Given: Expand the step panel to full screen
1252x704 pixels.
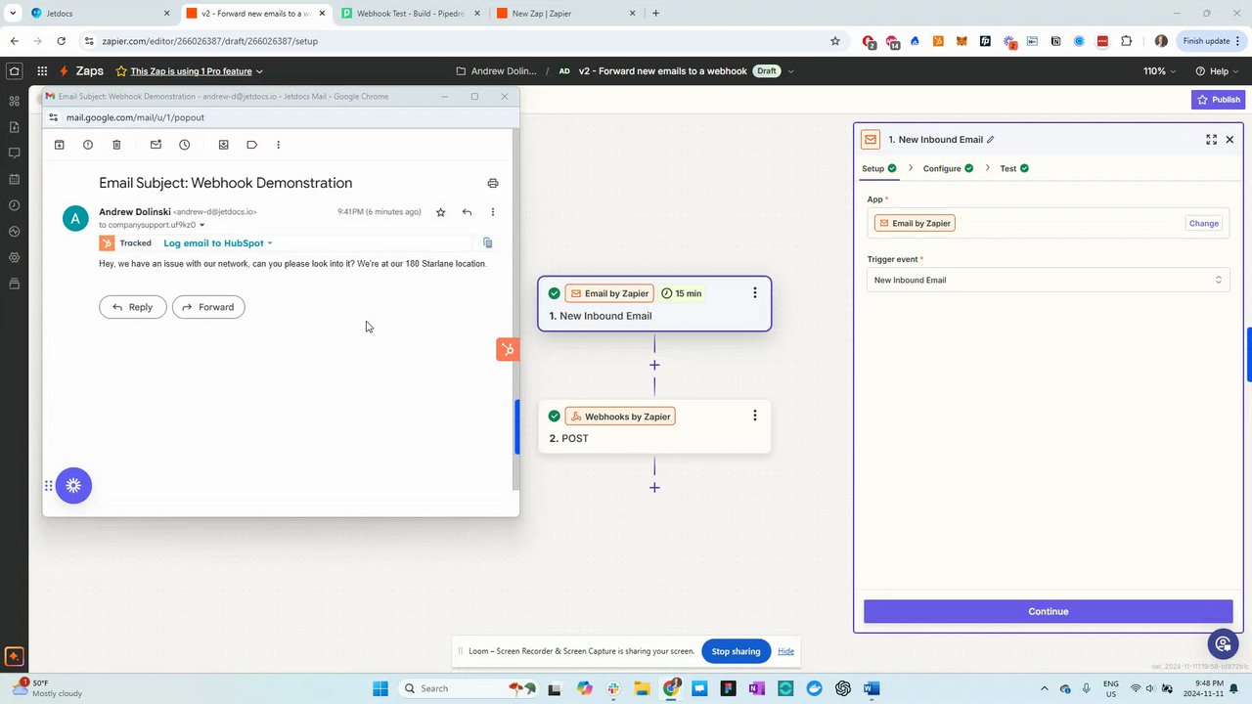Looking at the screenshot, I should click(1211, 140).
